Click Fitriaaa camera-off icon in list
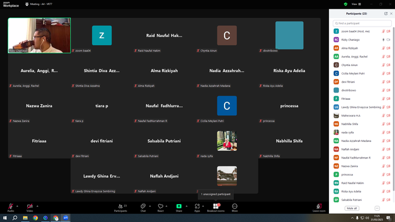Image resolution: width=395 pixels, height=222 pixels. tap(388, 99)
